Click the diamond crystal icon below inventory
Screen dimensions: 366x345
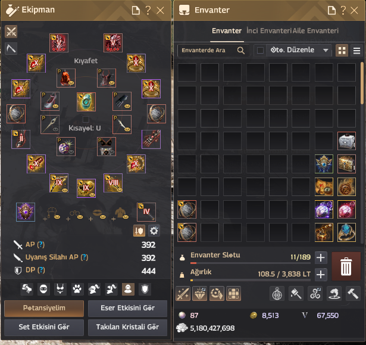click(199, 294)
